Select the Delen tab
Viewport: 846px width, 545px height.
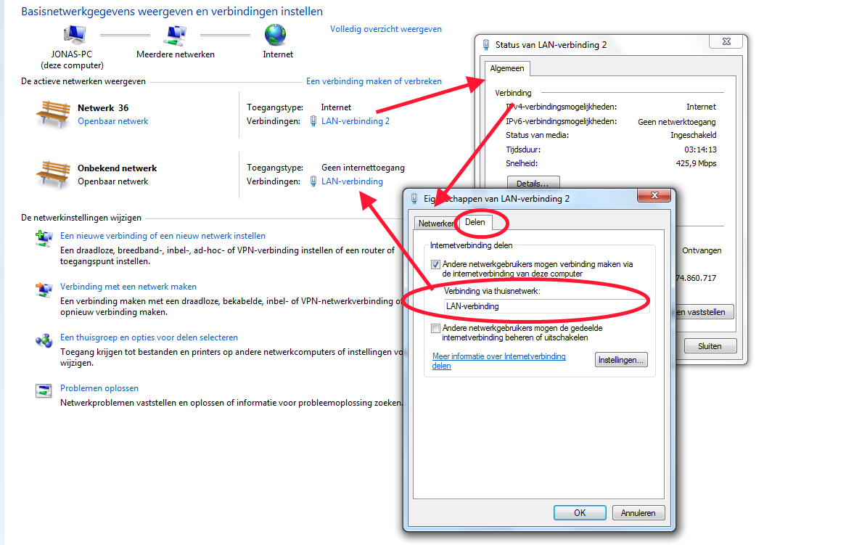point(475,222)
